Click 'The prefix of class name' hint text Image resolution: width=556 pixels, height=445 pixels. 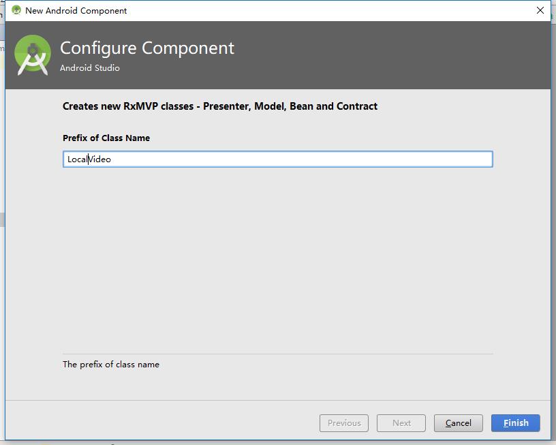click(x=111, y=364)
